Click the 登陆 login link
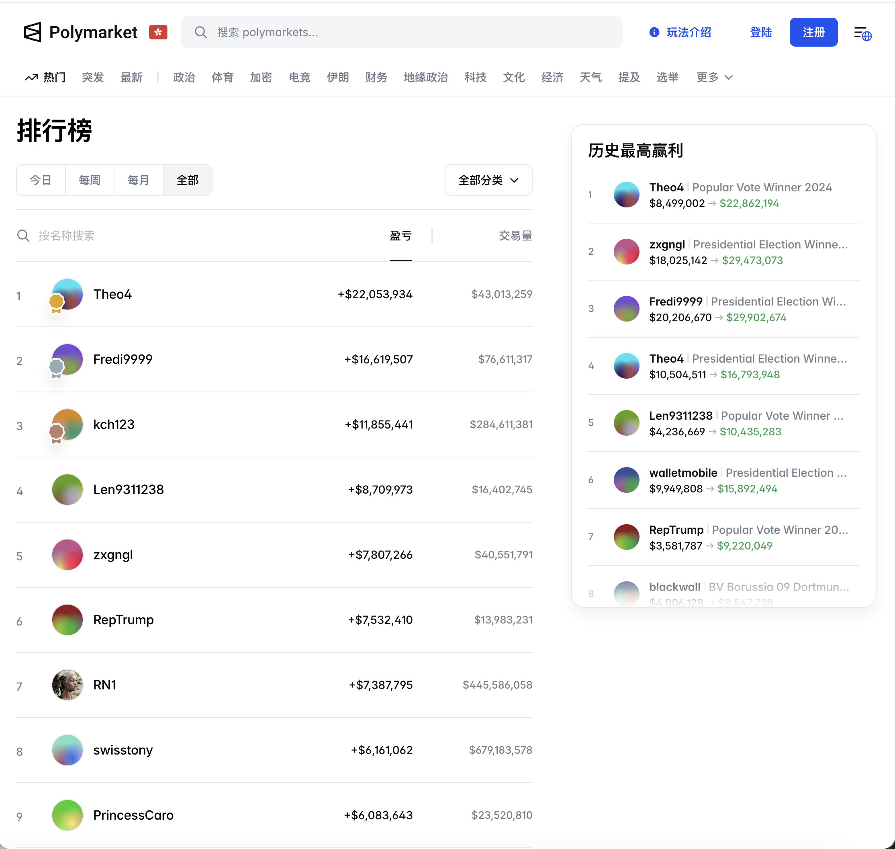 761,32
